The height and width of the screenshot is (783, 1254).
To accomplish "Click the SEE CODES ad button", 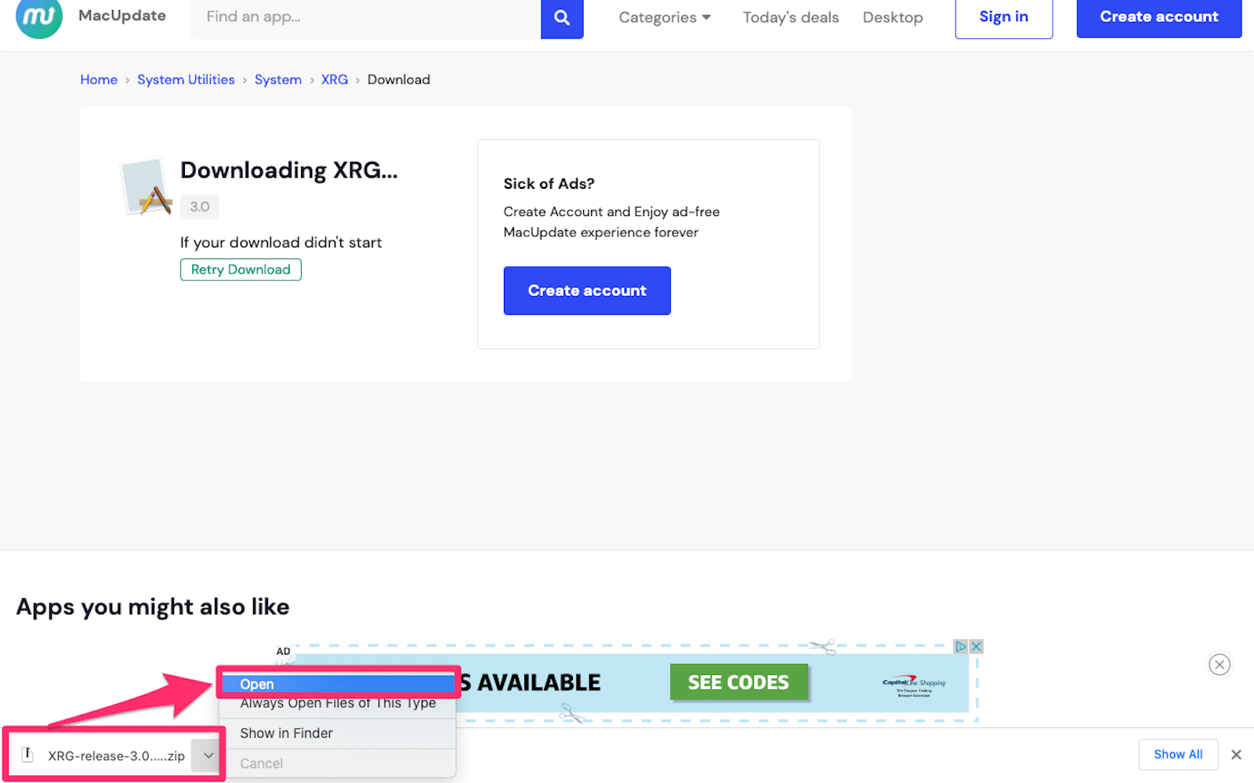I will 738,682.
